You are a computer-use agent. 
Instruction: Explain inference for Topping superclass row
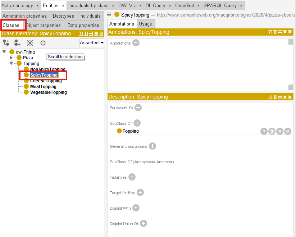[264, 131]
